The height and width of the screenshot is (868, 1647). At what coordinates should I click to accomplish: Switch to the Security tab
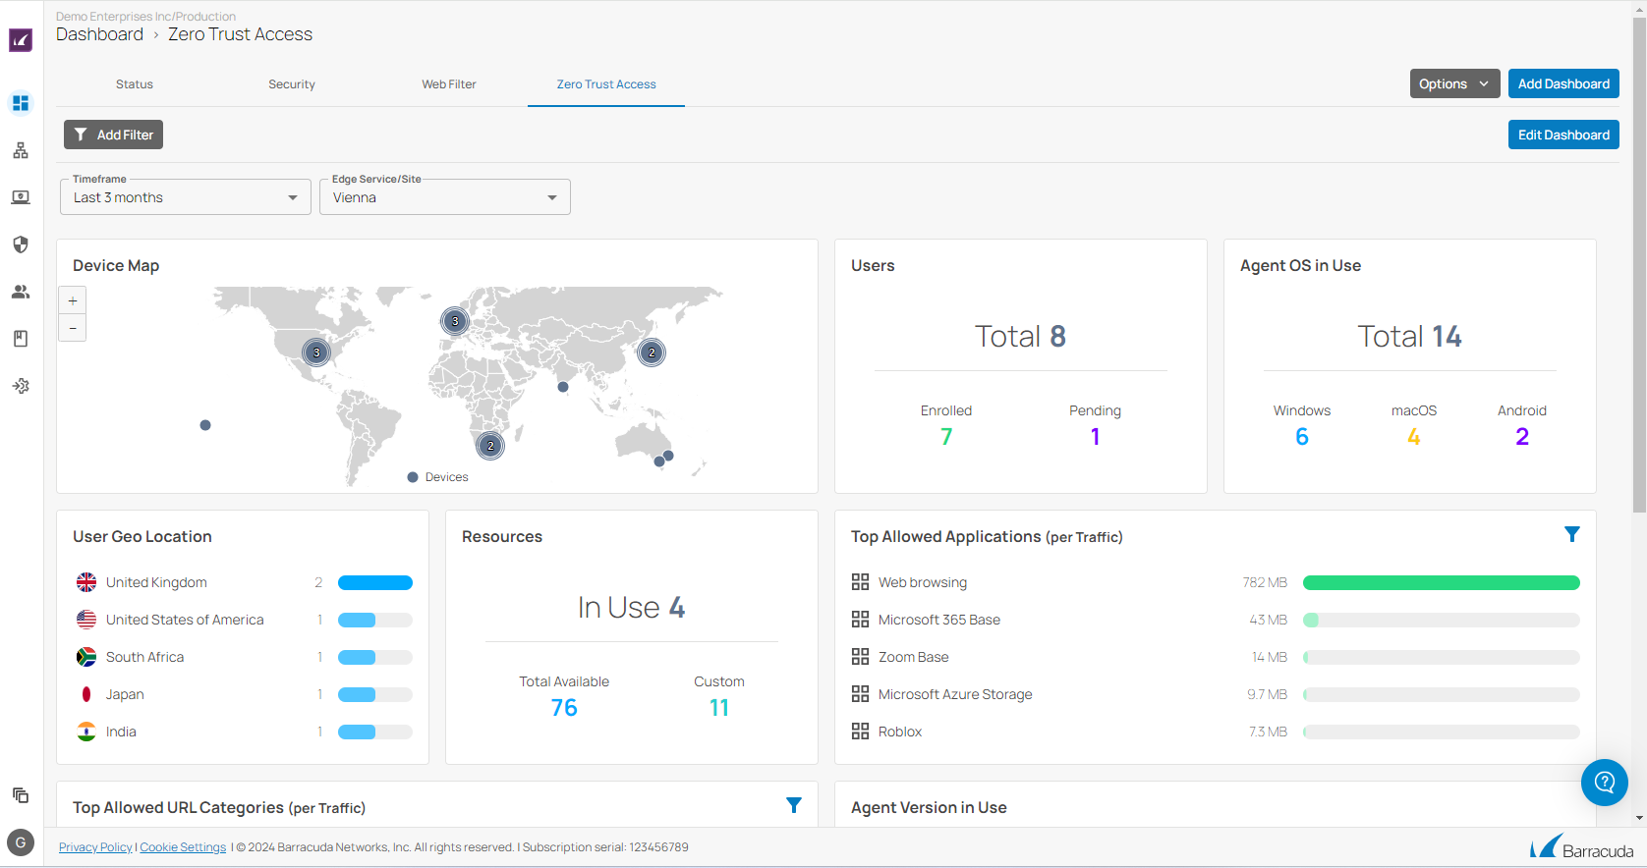coord(292,84)
